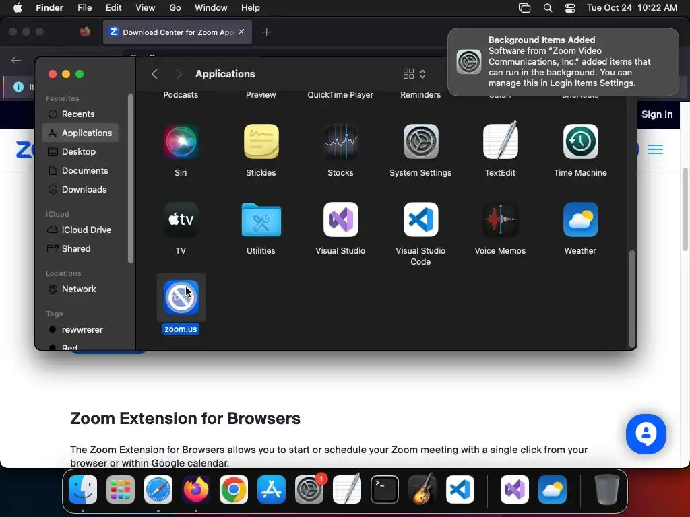This screenshot has width=690, height=517.
Task: Open GarageBand from the Dock
Action: point(422,489)
